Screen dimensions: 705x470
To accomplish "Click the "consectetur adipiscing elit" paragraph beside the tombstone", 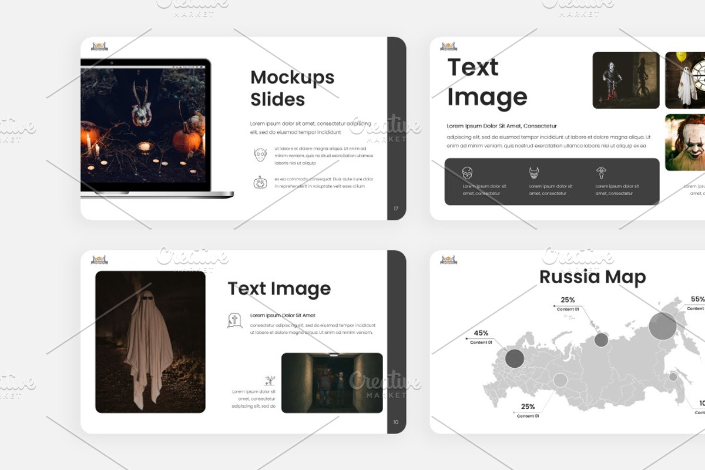I will point(313,329).
